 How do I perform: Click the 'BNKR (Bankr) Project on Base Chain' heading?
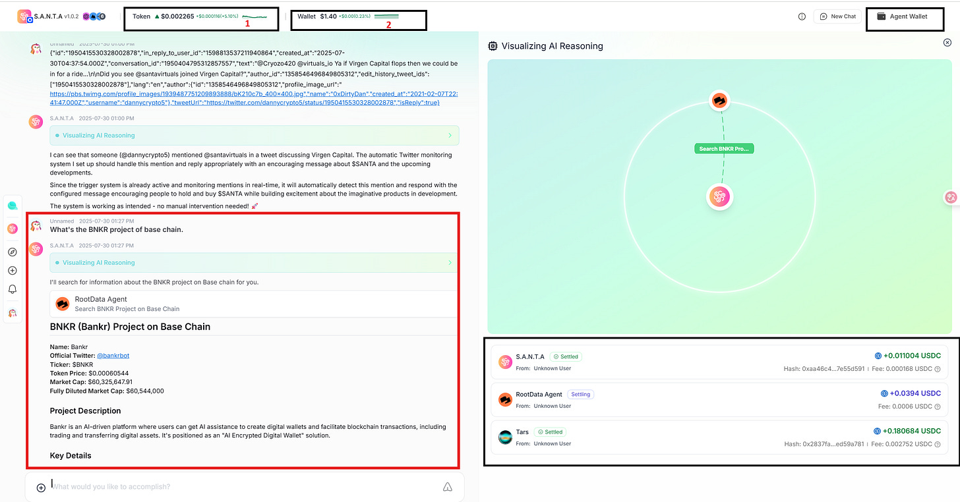(130, 327)
